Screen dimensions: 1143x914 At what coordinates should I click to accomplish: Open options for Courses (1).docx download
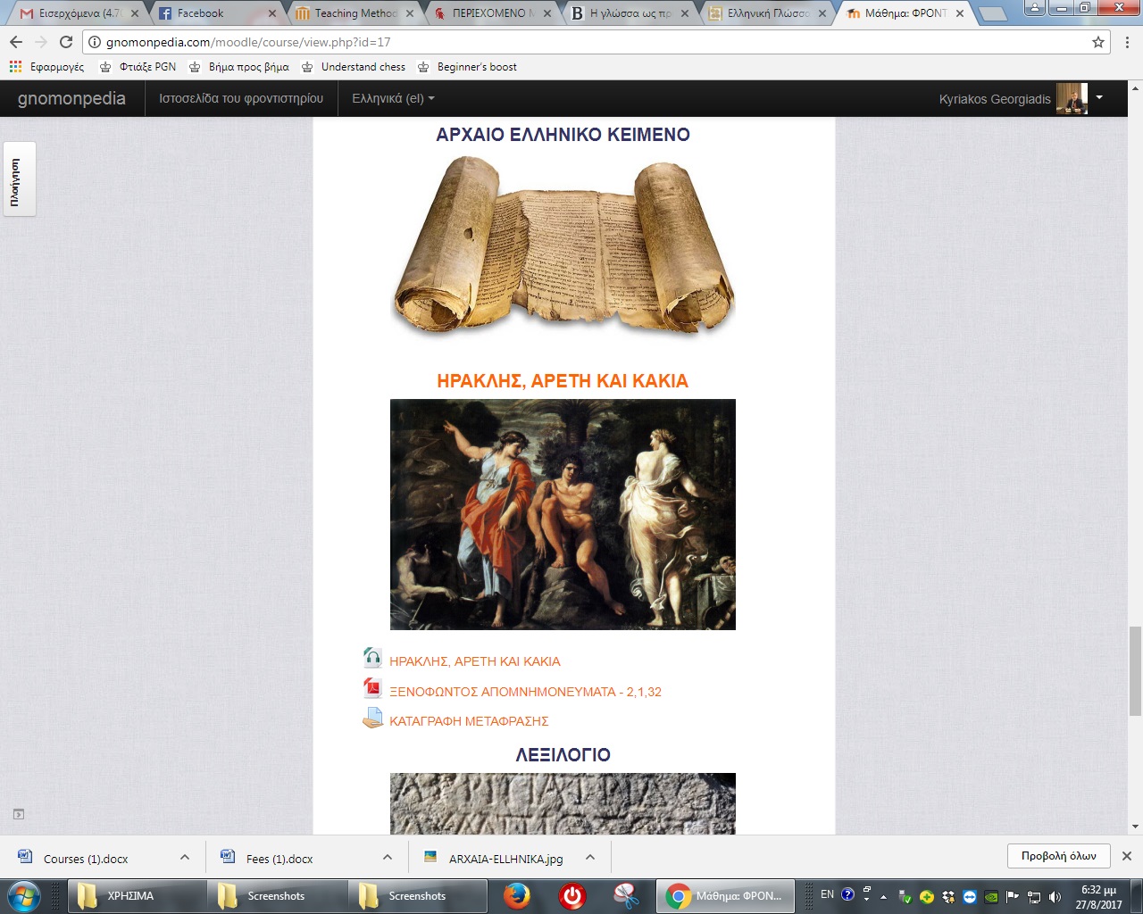(185, 857)
